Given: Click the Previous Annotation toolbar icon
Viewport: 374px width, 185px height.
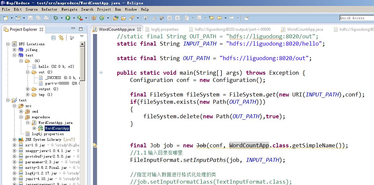Looking at the screenshot, I should (199, 18).
